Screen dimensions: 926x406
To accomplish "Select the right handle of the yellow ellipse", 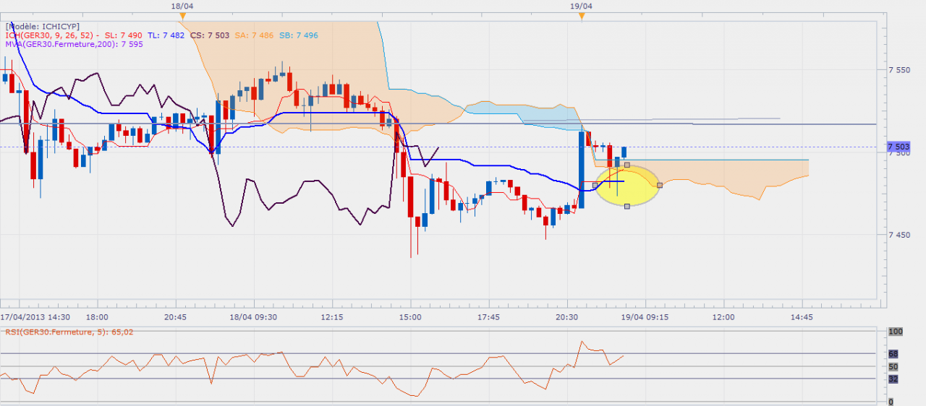I will click(x=660, y=185).
